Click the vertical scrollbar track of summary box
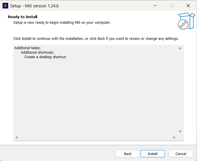The width and height of the screenshot is (197, 161). click(x=180, y=90)
